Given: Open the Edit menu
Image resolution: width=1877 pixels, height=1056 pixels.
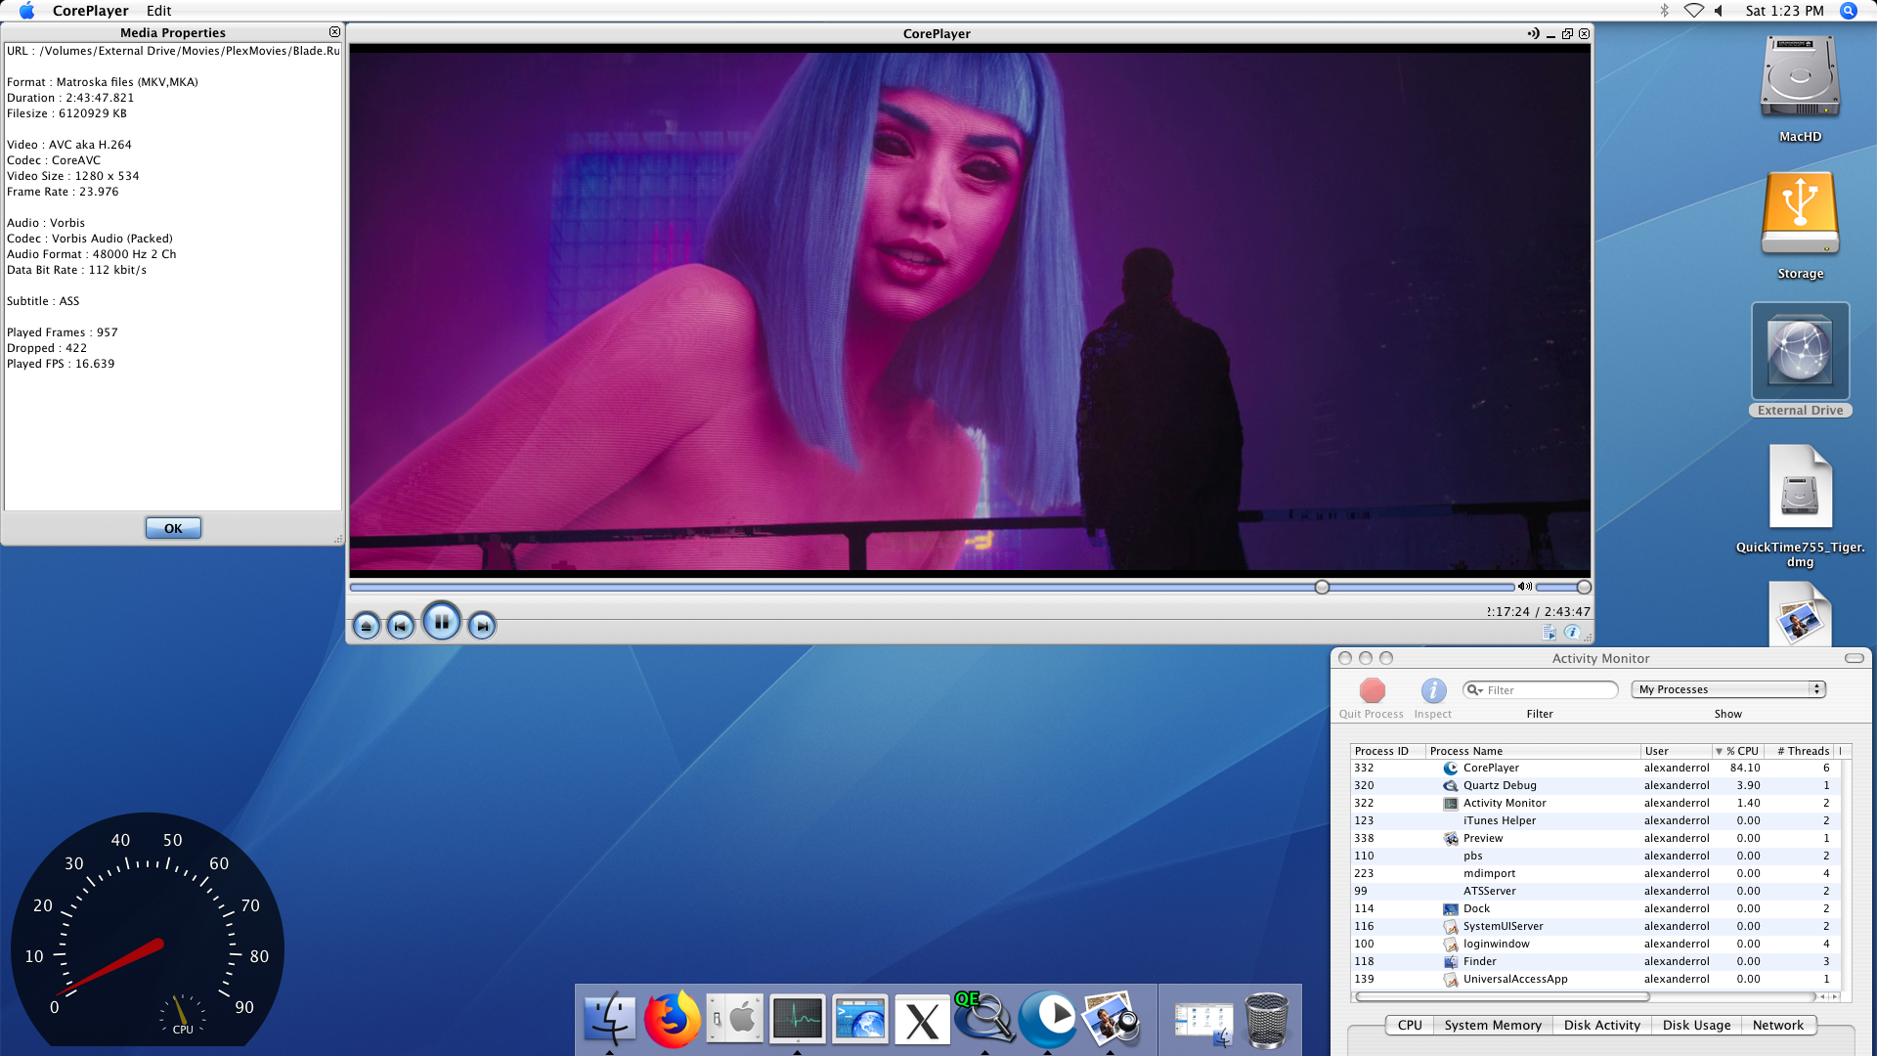Looking at the screenshot, I should coord(158,11).
